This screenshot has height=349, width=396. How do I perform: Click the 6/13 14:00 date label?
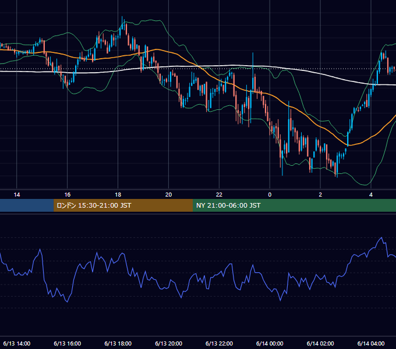(17, 343)
